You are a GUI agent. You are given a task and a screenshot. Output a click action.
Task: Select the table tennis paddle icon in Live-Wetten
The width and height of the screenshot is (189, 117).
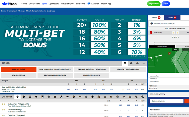61,97
